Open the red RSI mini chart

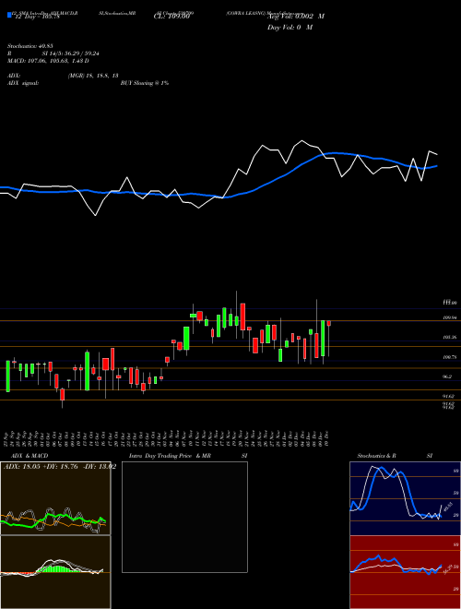pos(405,572)
